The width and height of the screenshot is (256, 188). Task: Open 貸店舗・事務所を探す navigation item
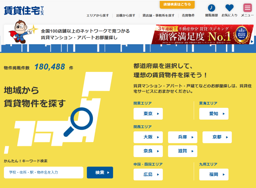158,15
